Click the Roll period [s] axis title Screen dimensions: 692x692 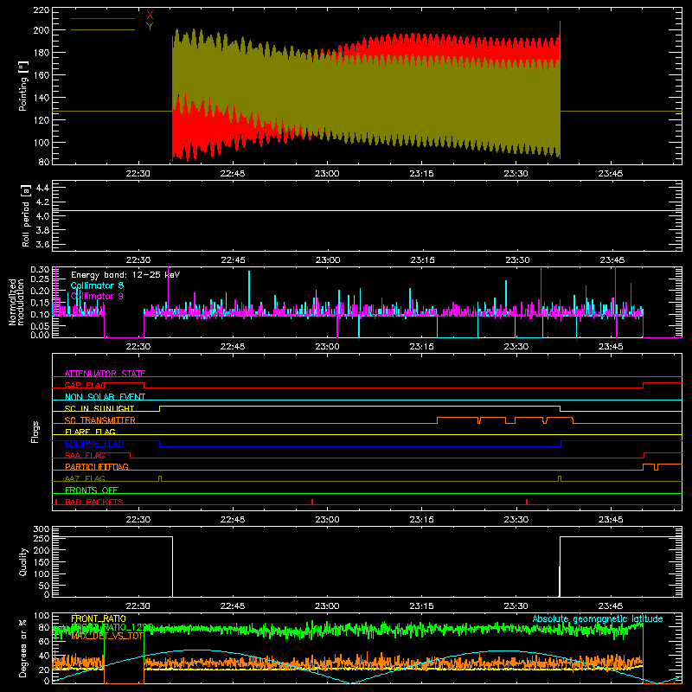coord(25,215)
